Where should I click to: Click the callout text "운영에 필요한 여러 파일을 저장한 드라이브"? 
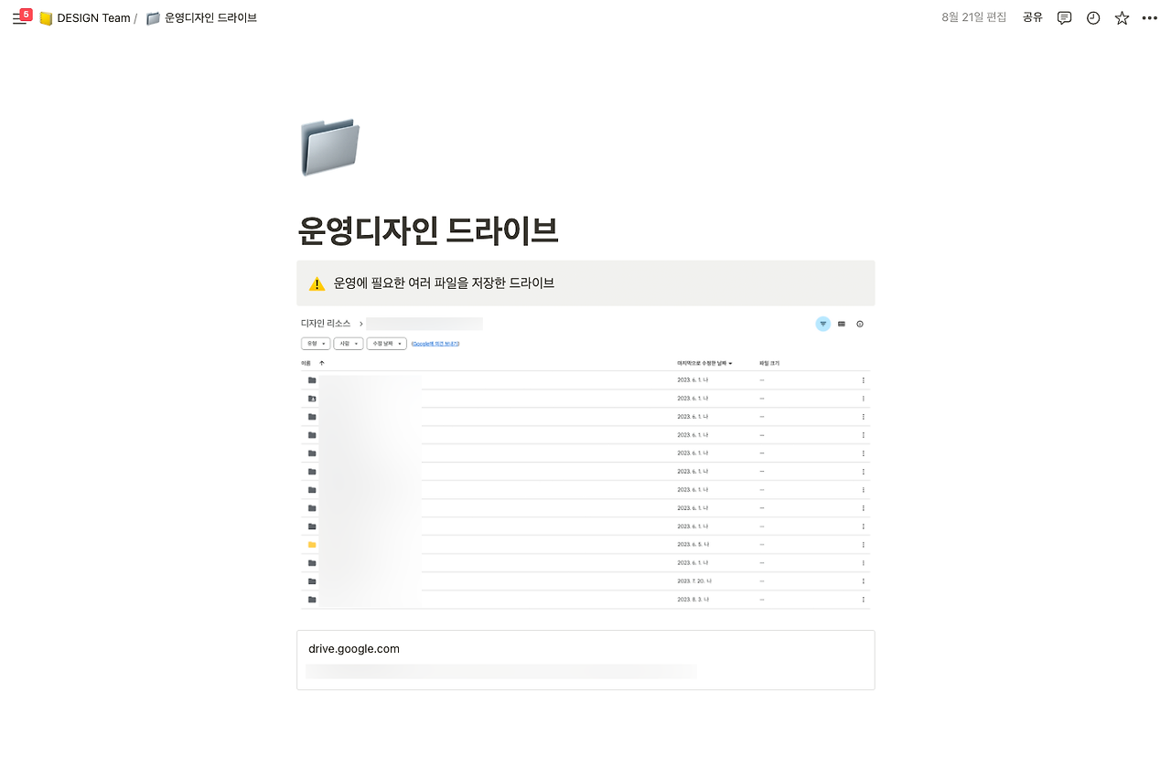(x=444, y=283)
